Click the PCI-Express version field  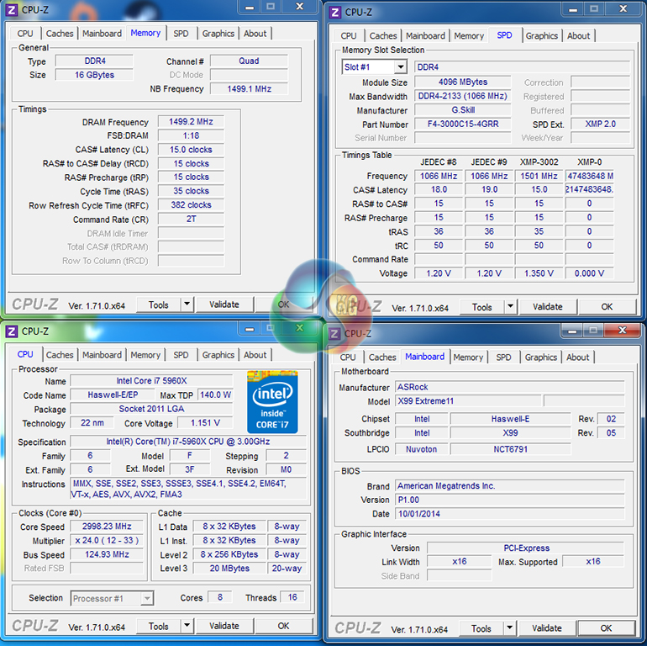(526, 548)
